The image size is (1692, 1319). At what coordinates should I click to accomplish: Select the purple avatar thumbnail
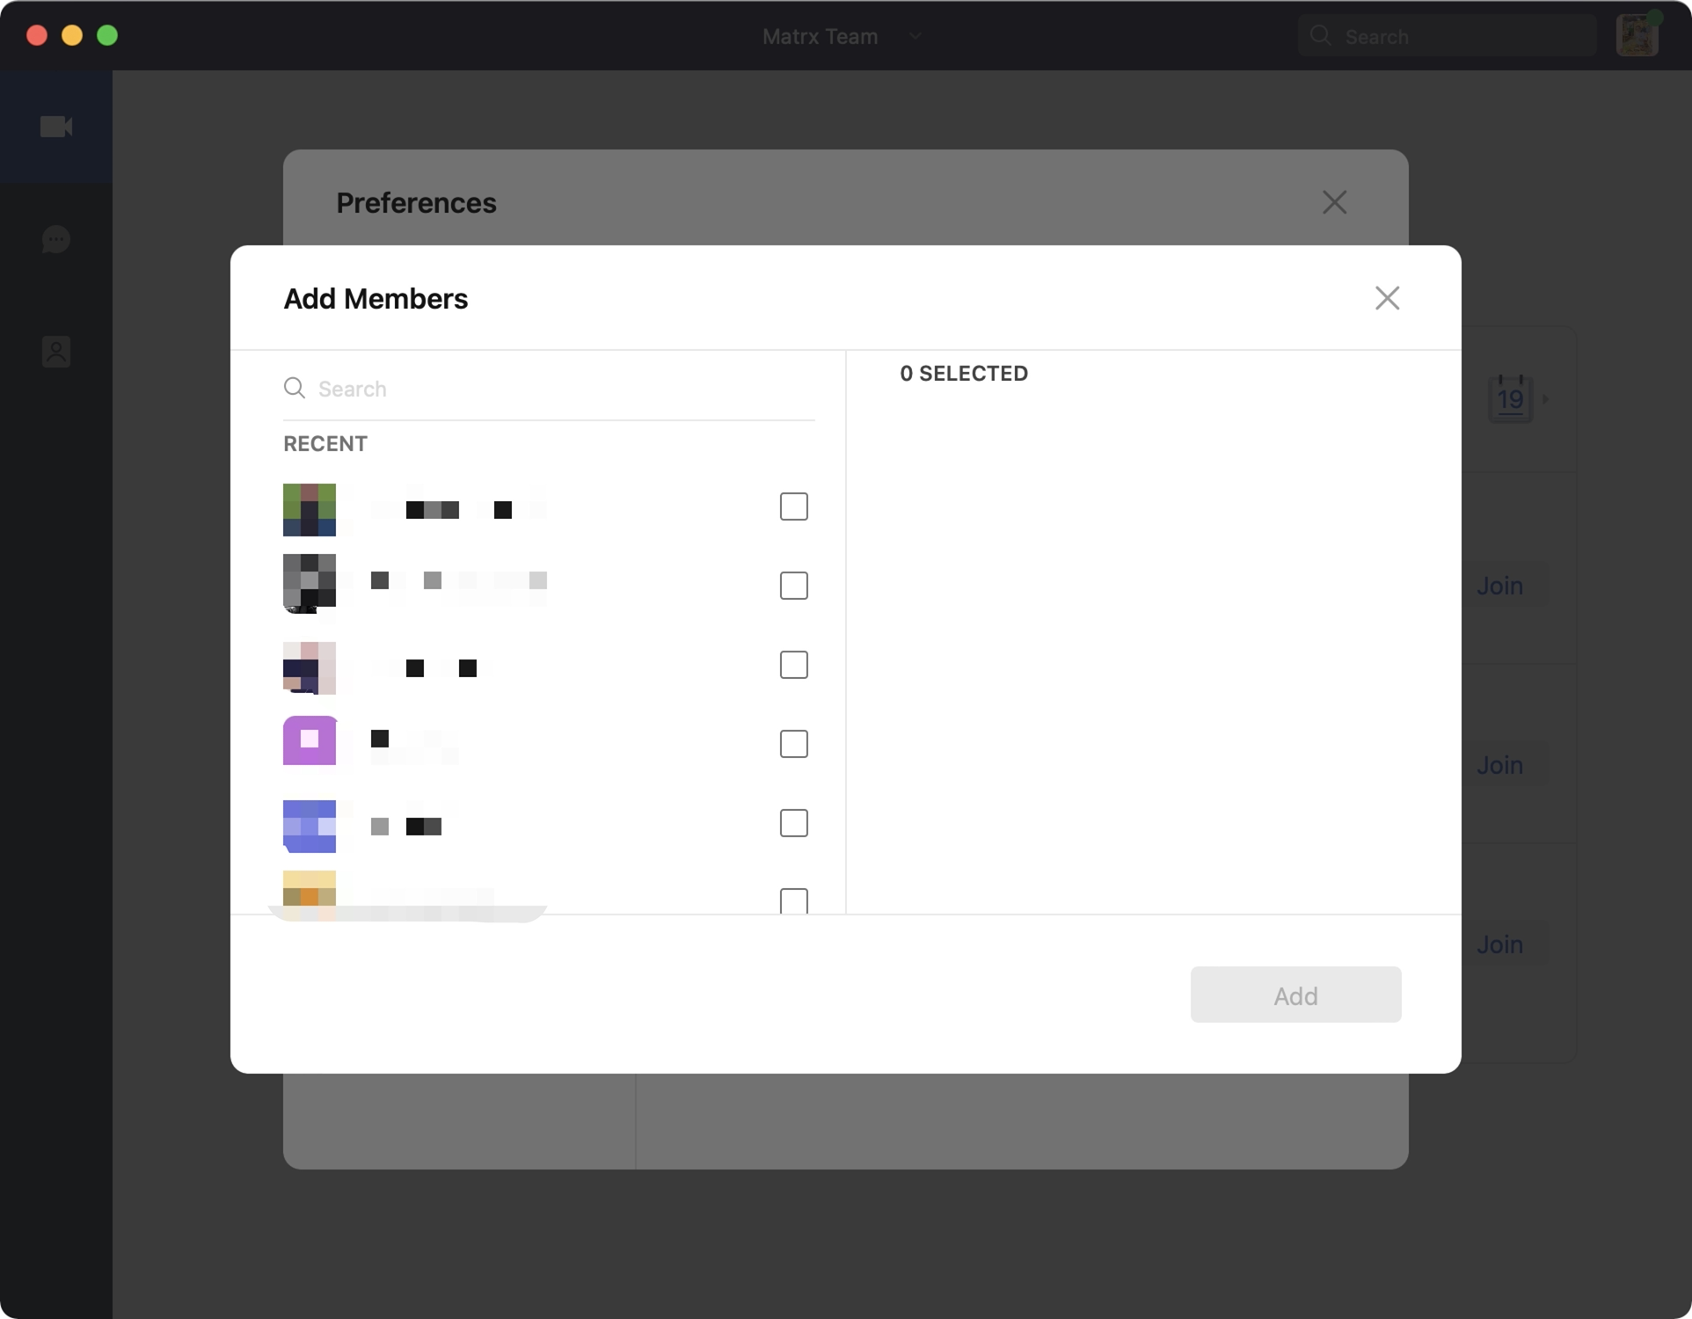(x=310, y=740)
